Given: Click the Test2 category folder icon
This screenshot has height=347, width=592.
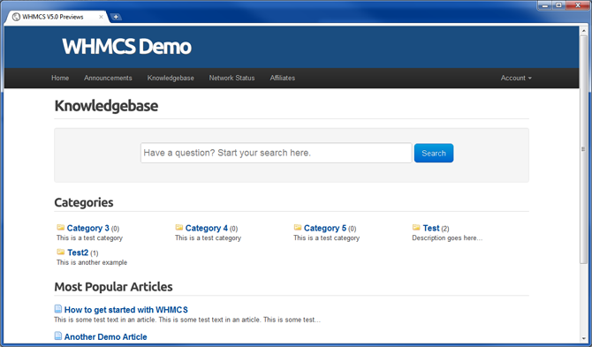Looking at the screenshot, I should pos(60,252).
